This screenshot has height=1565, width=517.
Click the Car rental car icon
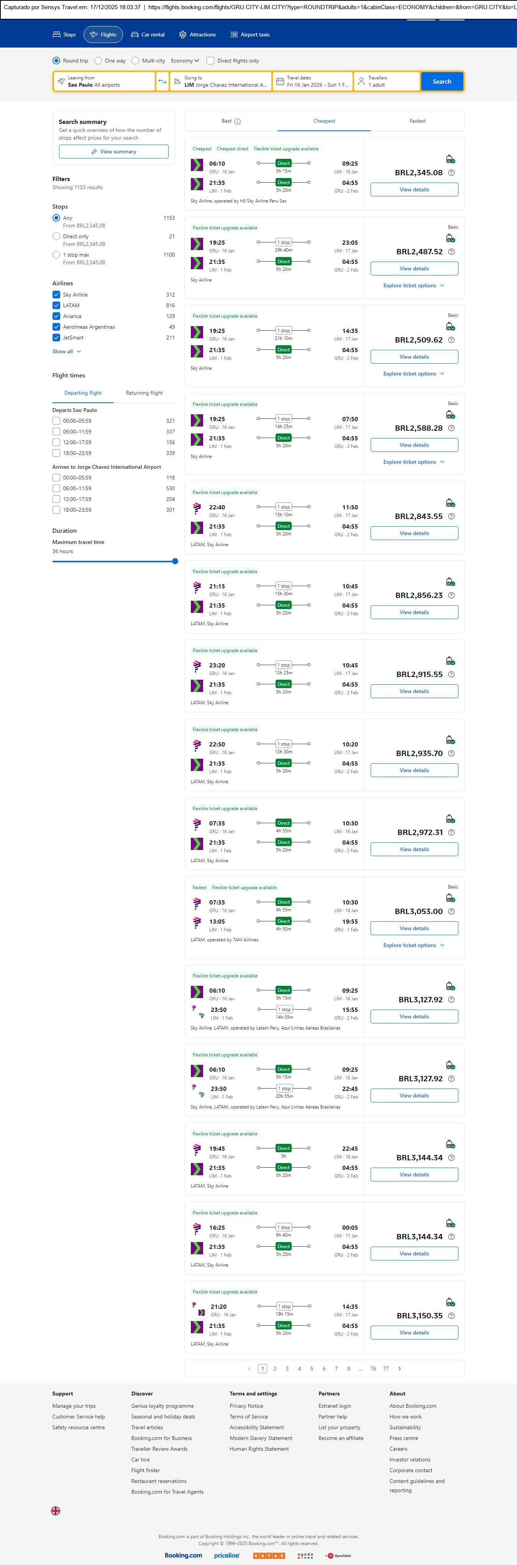click(x=135, y=35)
